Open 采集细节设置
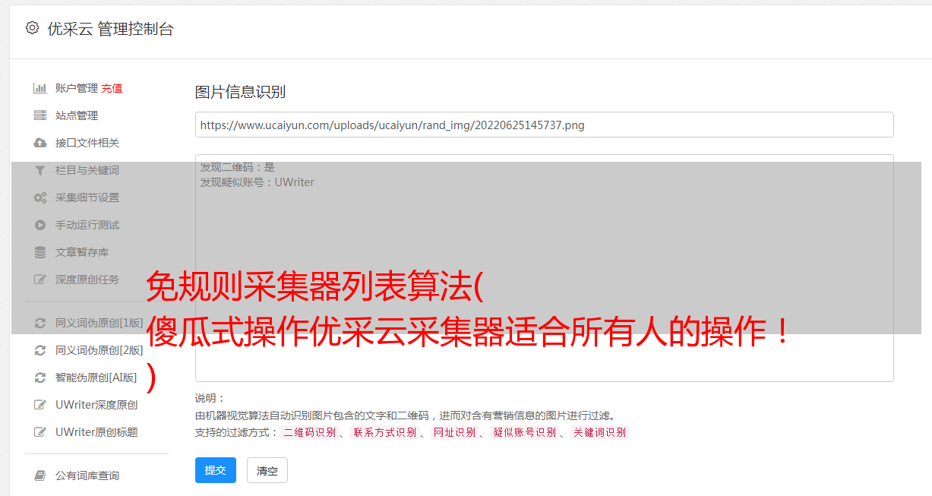The width and height of the screenshot is (932, 496). [87, 197]
